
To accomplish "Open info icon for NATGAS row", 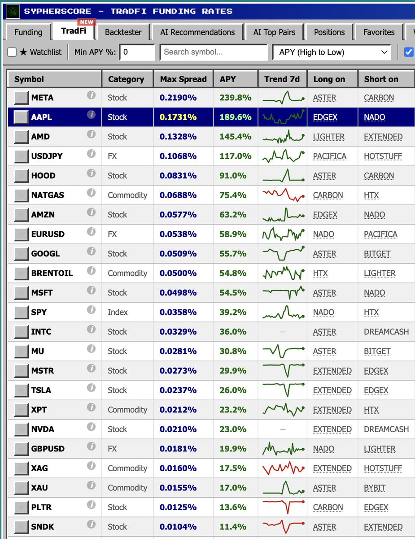I will pos(91,193).
